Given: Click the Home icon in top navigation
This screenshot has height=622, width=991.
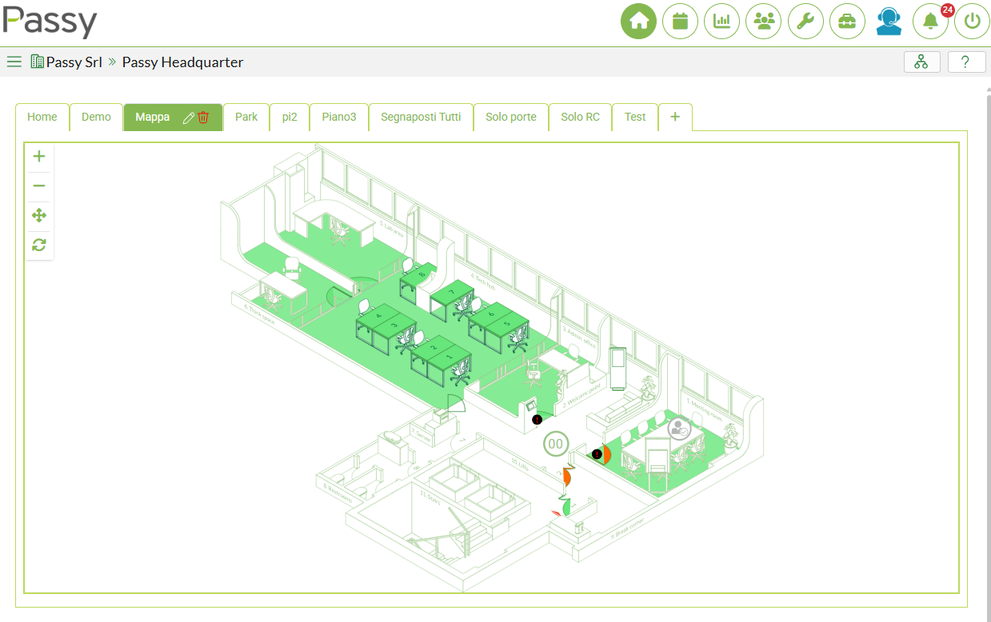Looking at the screenshot, I should click(x=638, y=22).
